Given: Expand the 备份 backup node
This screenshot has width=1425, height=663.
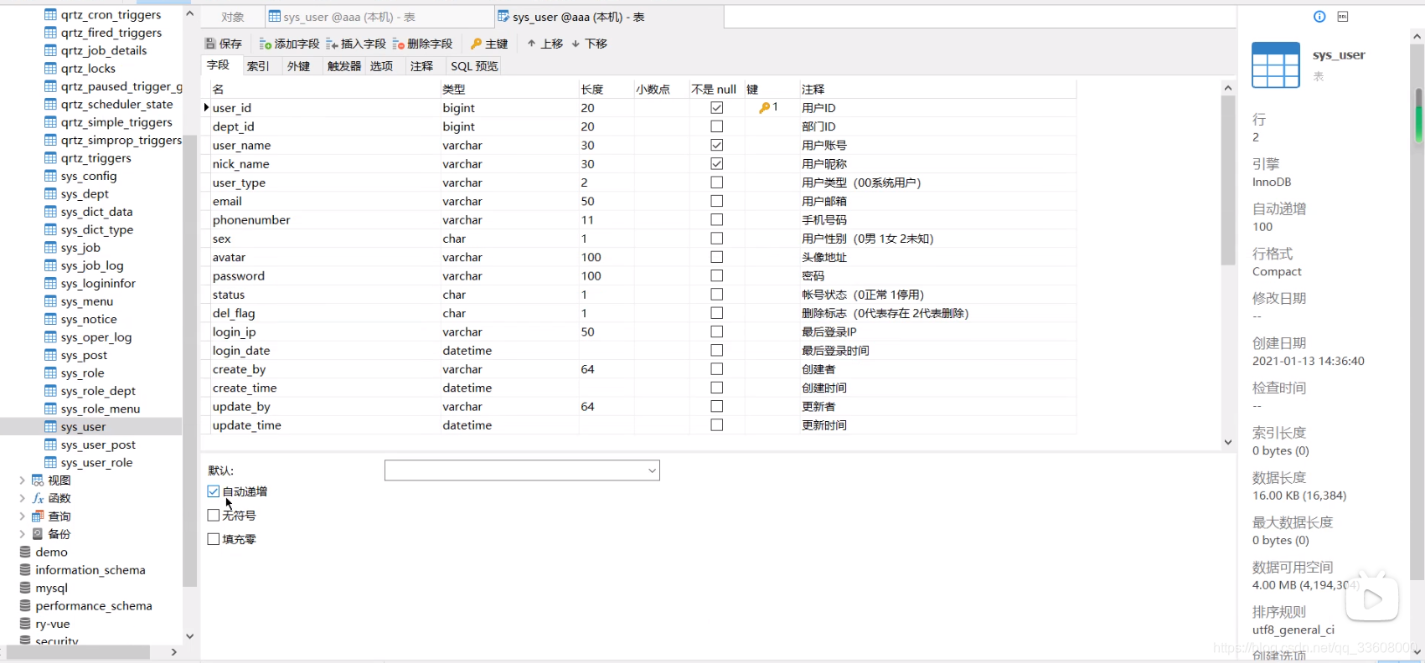Looking at the screenshot, I should [22, 534].
